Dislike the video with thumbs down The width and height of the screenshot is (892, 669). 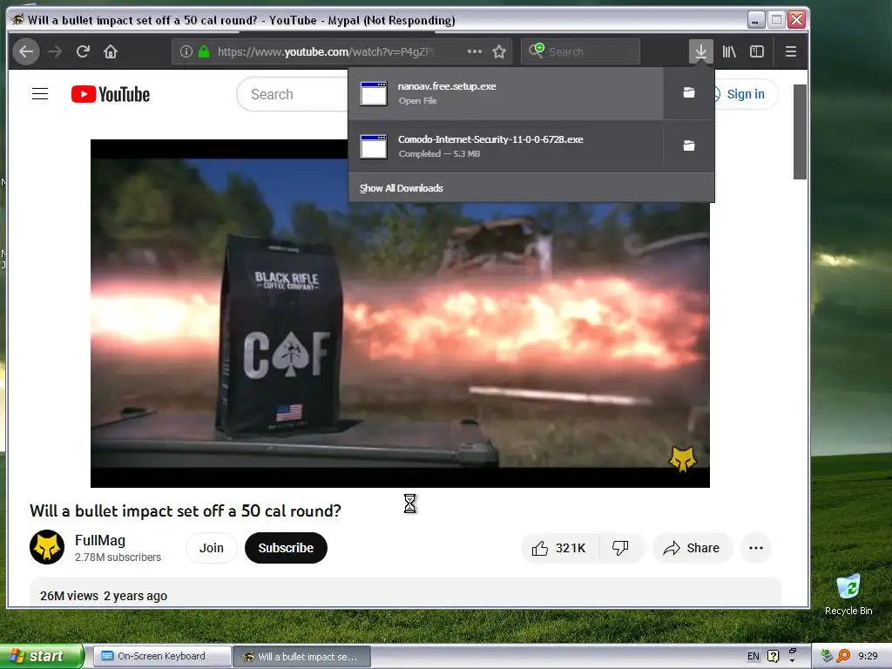pyautogui.click(x=620, y=548)
